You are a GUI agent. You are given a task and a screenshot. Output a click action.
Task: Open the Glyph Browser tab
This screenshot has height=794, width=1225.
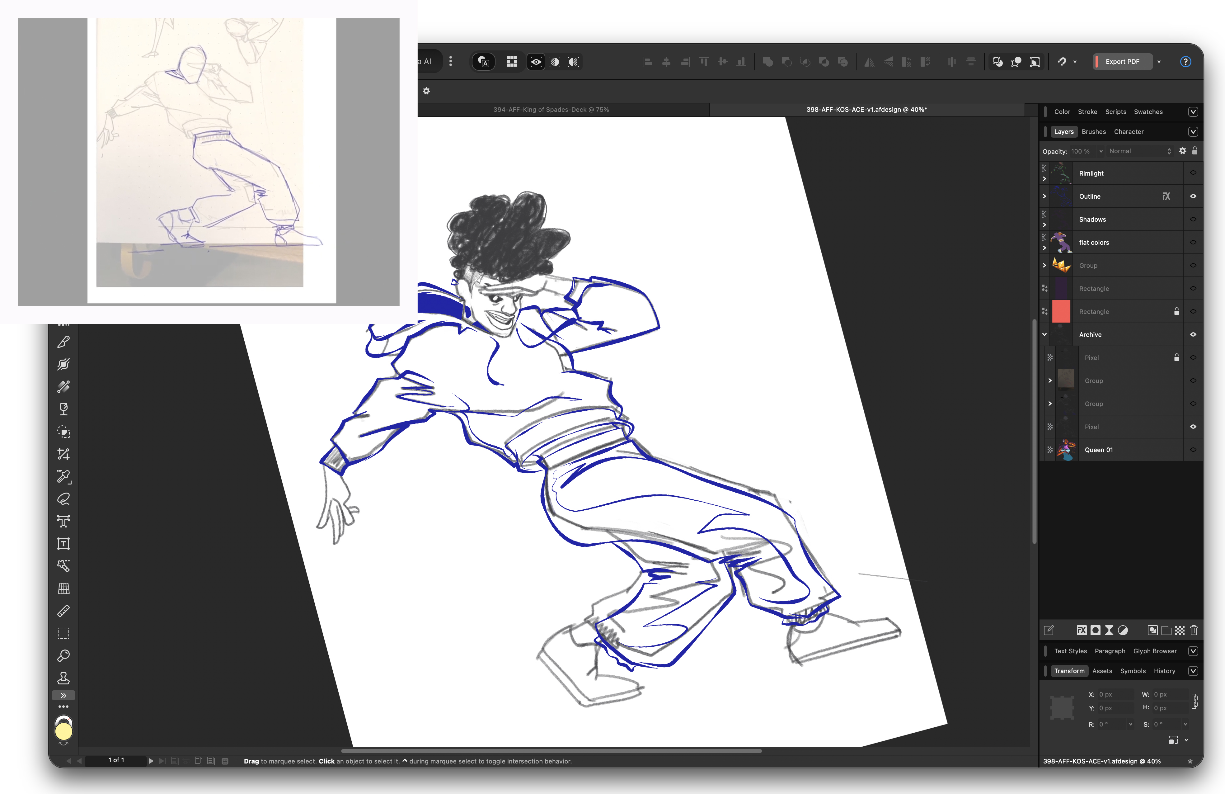click(x=1154, y=651)
